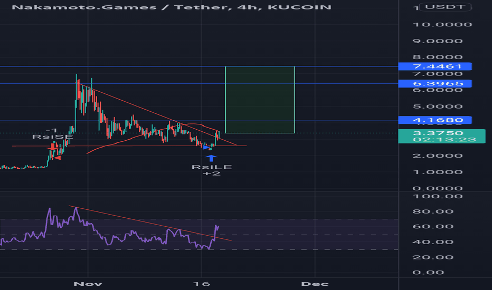Select the RsiLE +2 signal label

(x=212, y=170)
